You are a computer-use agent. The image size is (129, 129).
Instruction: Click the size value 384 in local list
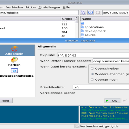(64, 32)
